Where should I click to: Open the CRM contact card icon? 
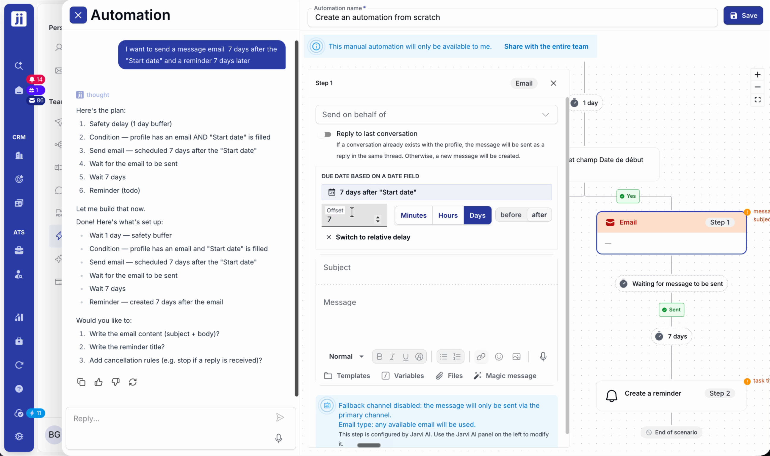[x=19, y=203]
